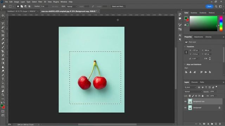This screenshot has width=225, height=126.
Task: Switch to the Untitled-1 document tab
Action: 21,11
